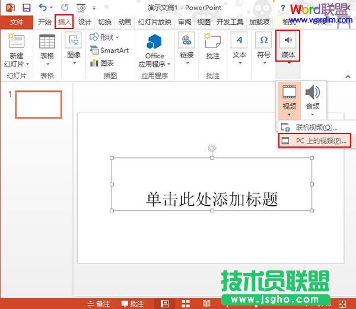Choose 联机视频(O)... menu entry
This screenshot has width=356, height=309.
coord(317,128)
